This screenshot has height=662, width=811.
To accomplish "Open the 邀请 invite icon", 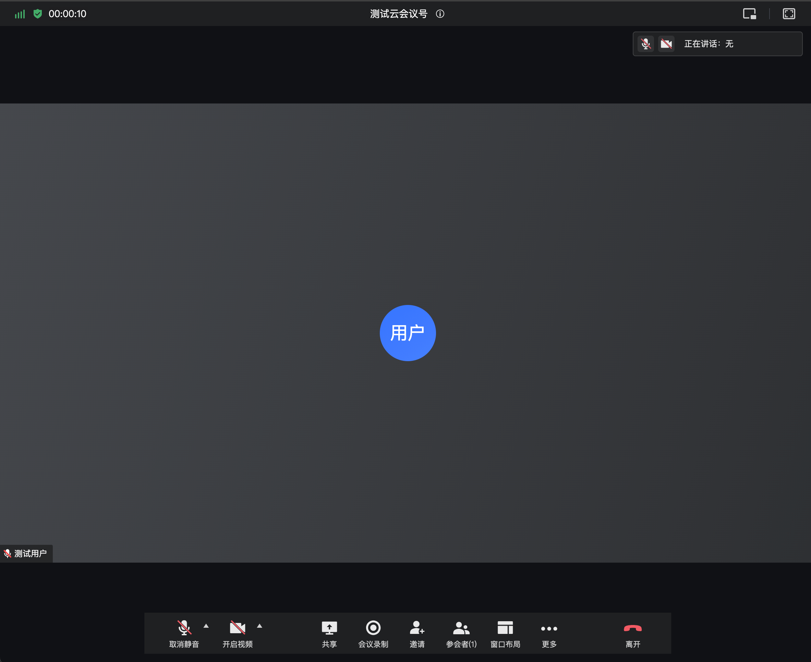I will click(416, 634).
